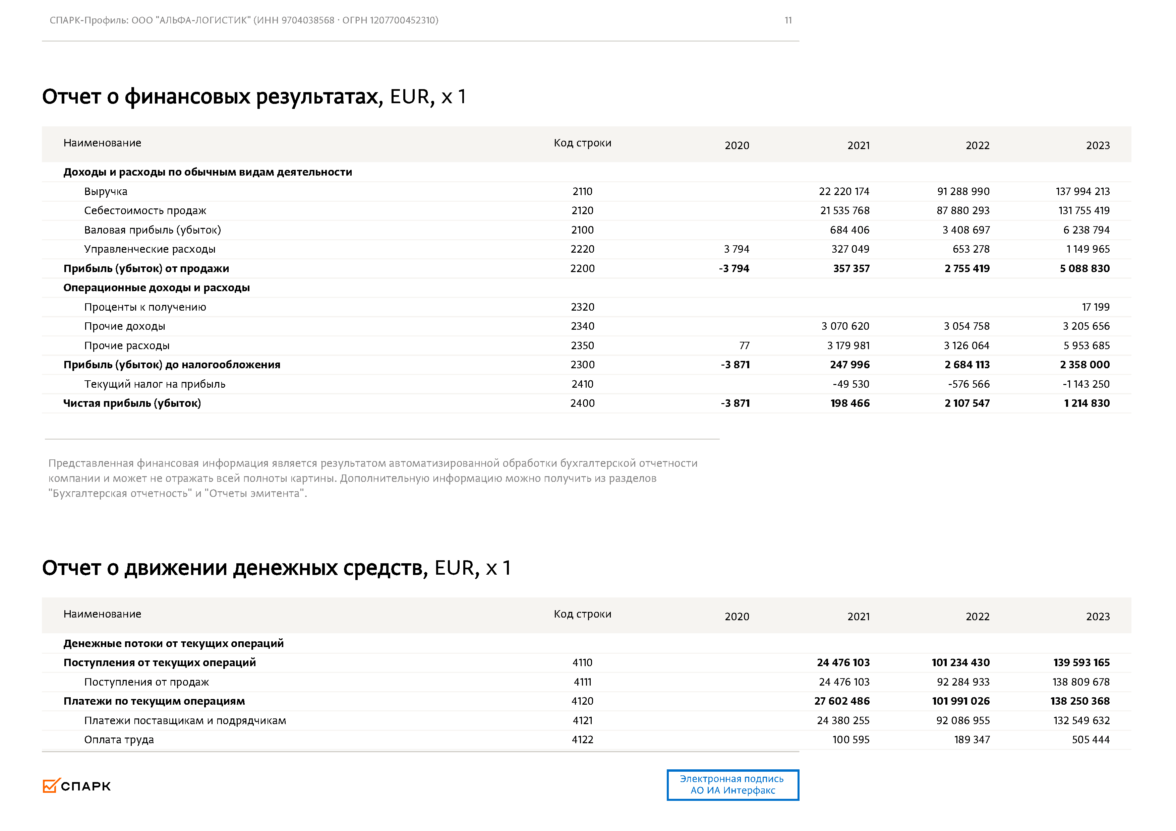Viewport: 1176px width, 831px height.
Task: Click the Электронная подпись АО ИА Интерфакс box
Action: tap(732, 784)
